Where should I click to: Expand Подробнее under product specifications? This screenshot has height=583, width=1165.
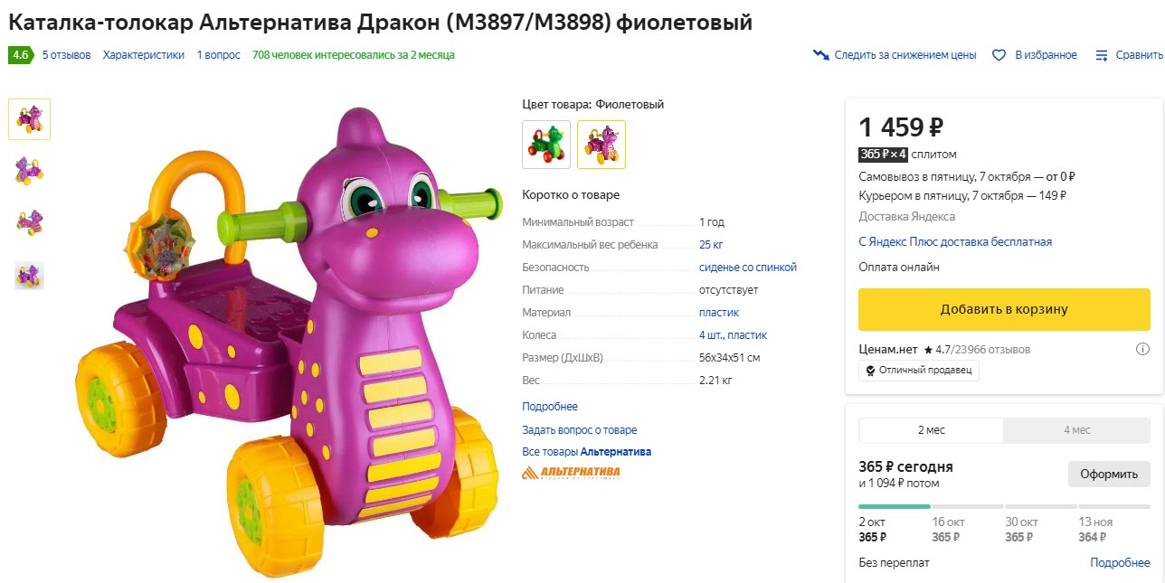click(x=550, y=405)
